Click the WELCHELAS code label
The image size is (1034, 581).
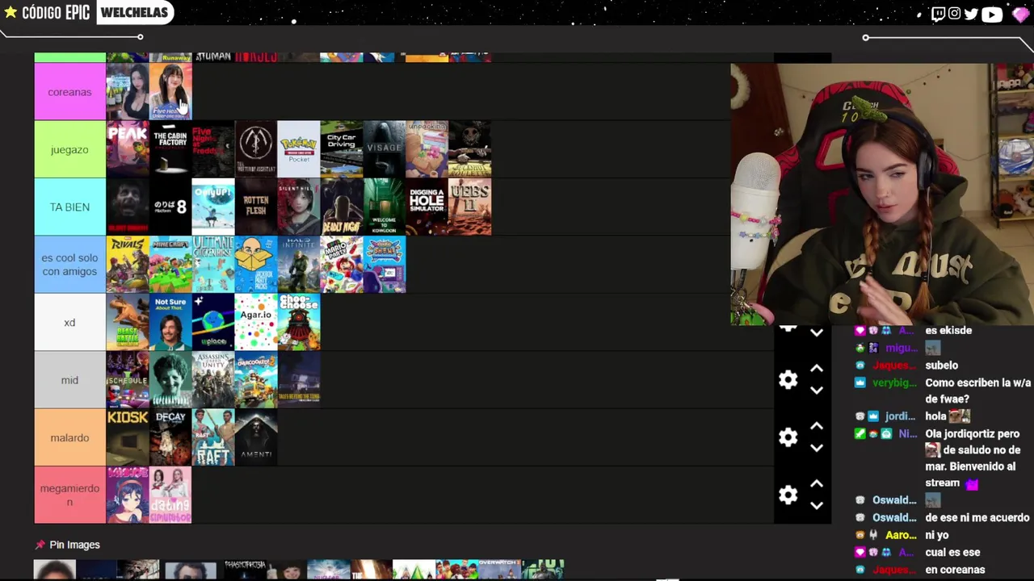coord(134,12)
